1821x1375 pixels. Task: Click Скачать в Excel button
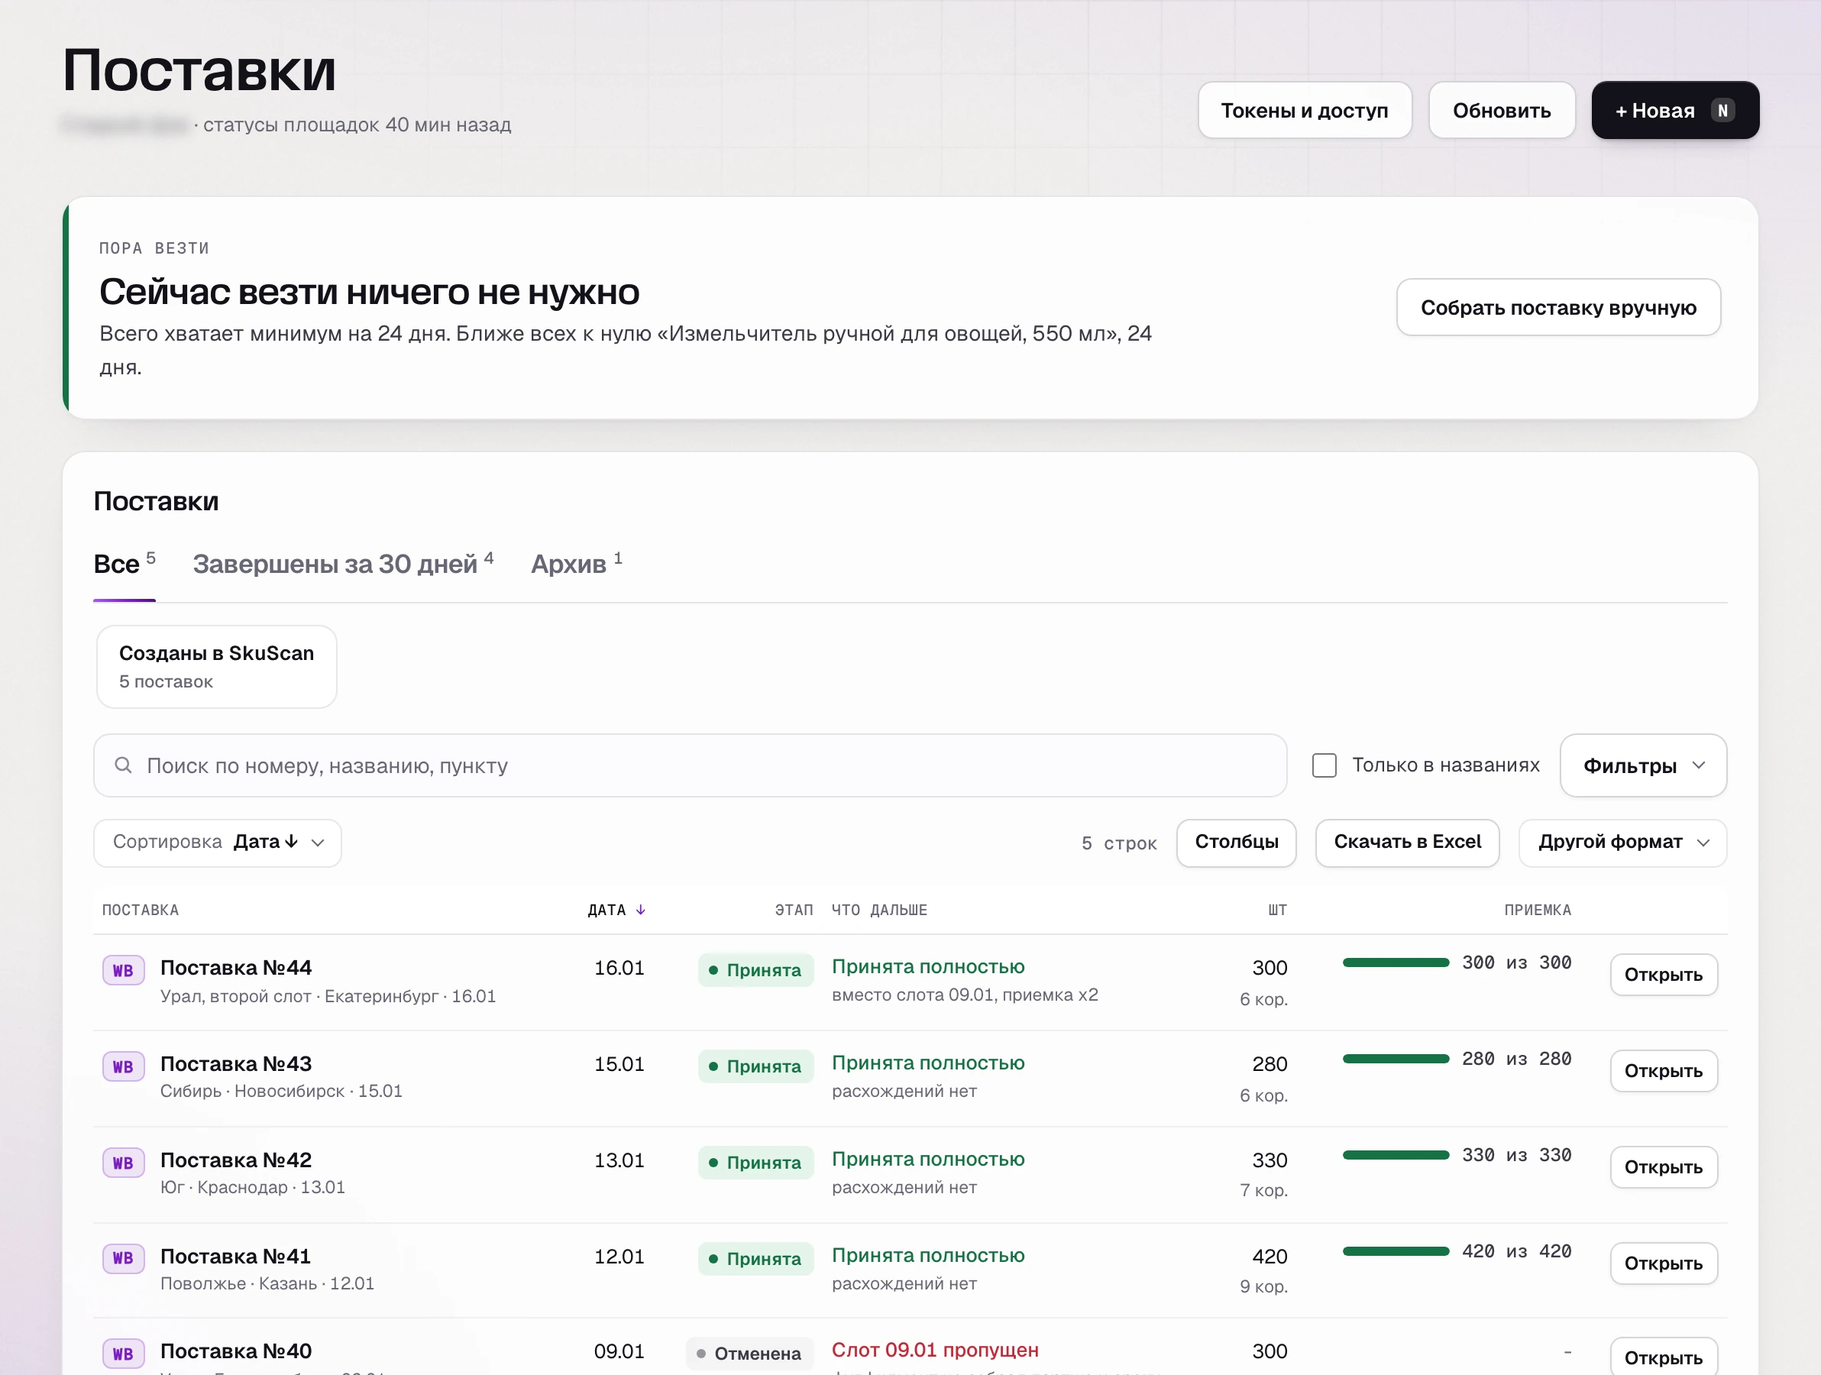1406,843
